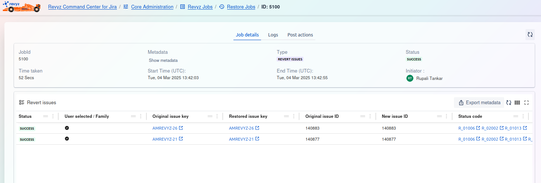Click the Rupali Tankar initiator avatar
Image resolution: width=541 pixels, height=183 pixels.
click(x=410, y=78)
